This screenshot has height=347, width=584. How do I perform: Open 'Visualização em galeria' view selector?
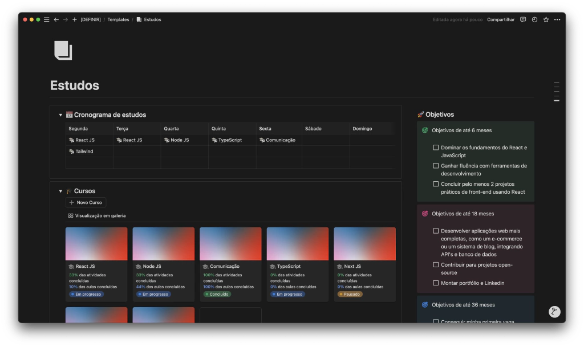[96, 216]
